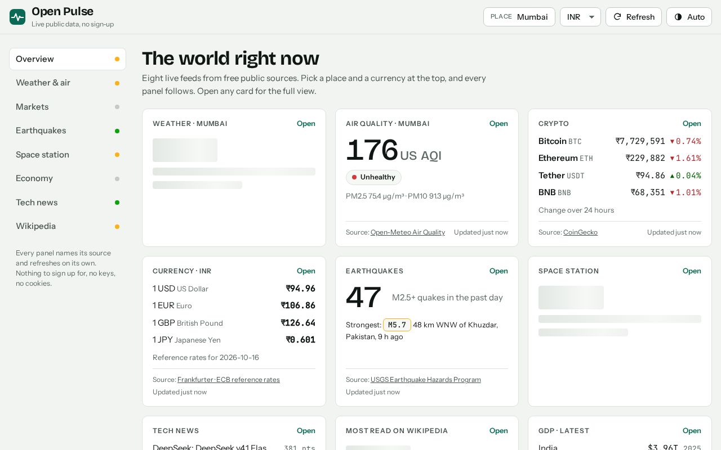Open the Tech News card
The width and height of the screenshot is (721, 450).
pyautogui.click(x=306, y=431)
